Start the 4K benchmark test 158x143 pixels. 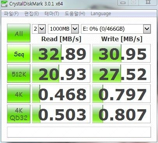point(19,94)
